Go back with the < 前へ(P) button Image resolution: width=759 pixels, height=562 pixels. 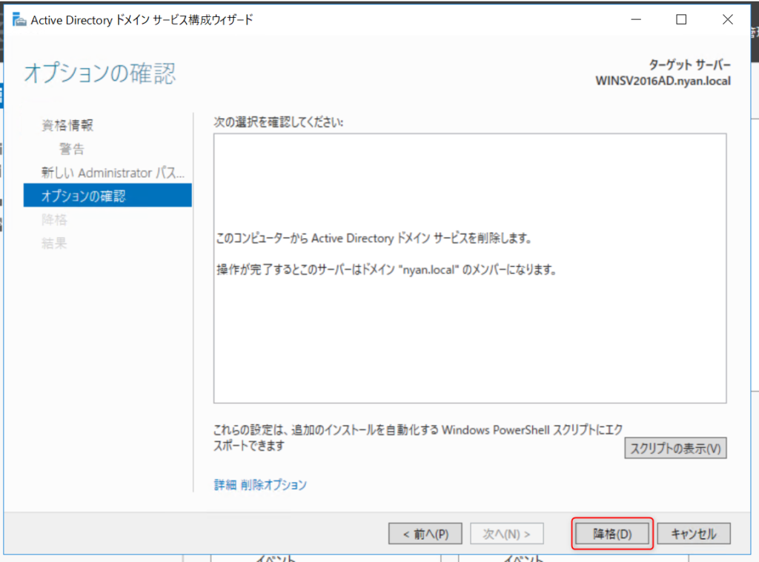click(x=425, y=534)
